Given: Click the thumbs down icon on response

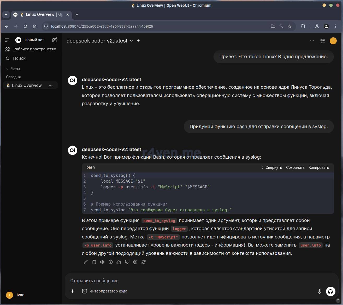Looking at the screenshot, I should coord(127,262).
